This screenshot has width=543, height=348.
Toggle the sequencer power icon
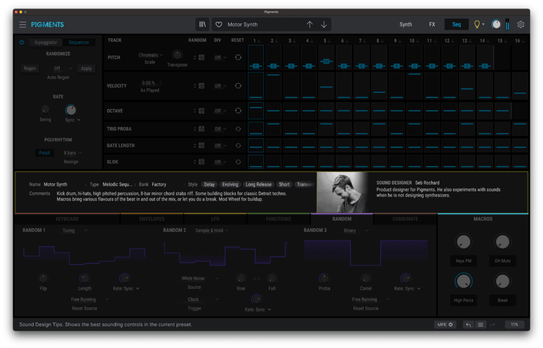(x=22, y=42)
